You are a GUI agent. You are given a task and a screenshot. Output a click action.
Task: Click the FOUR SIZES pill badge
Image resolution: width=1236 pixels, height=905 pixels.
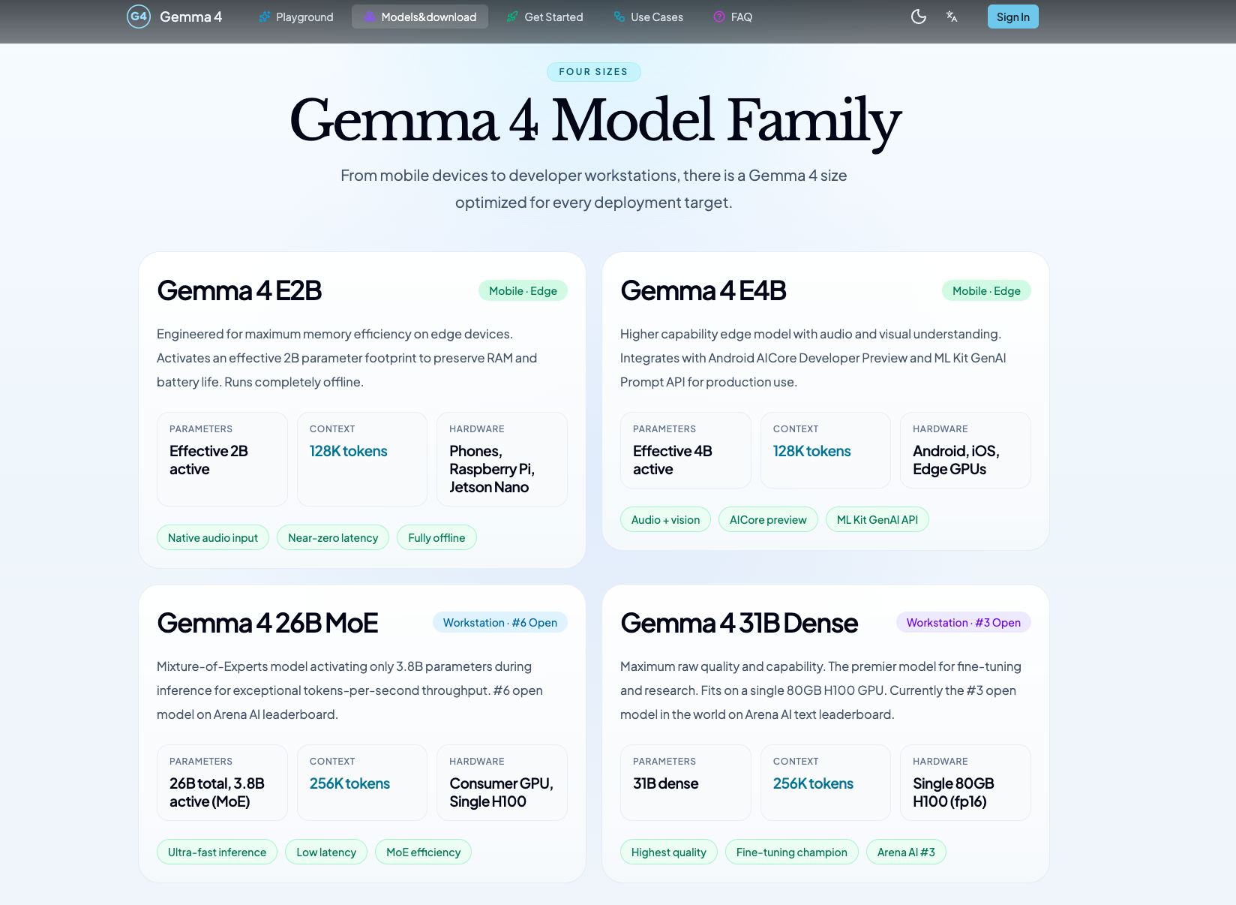click(593, 71)
